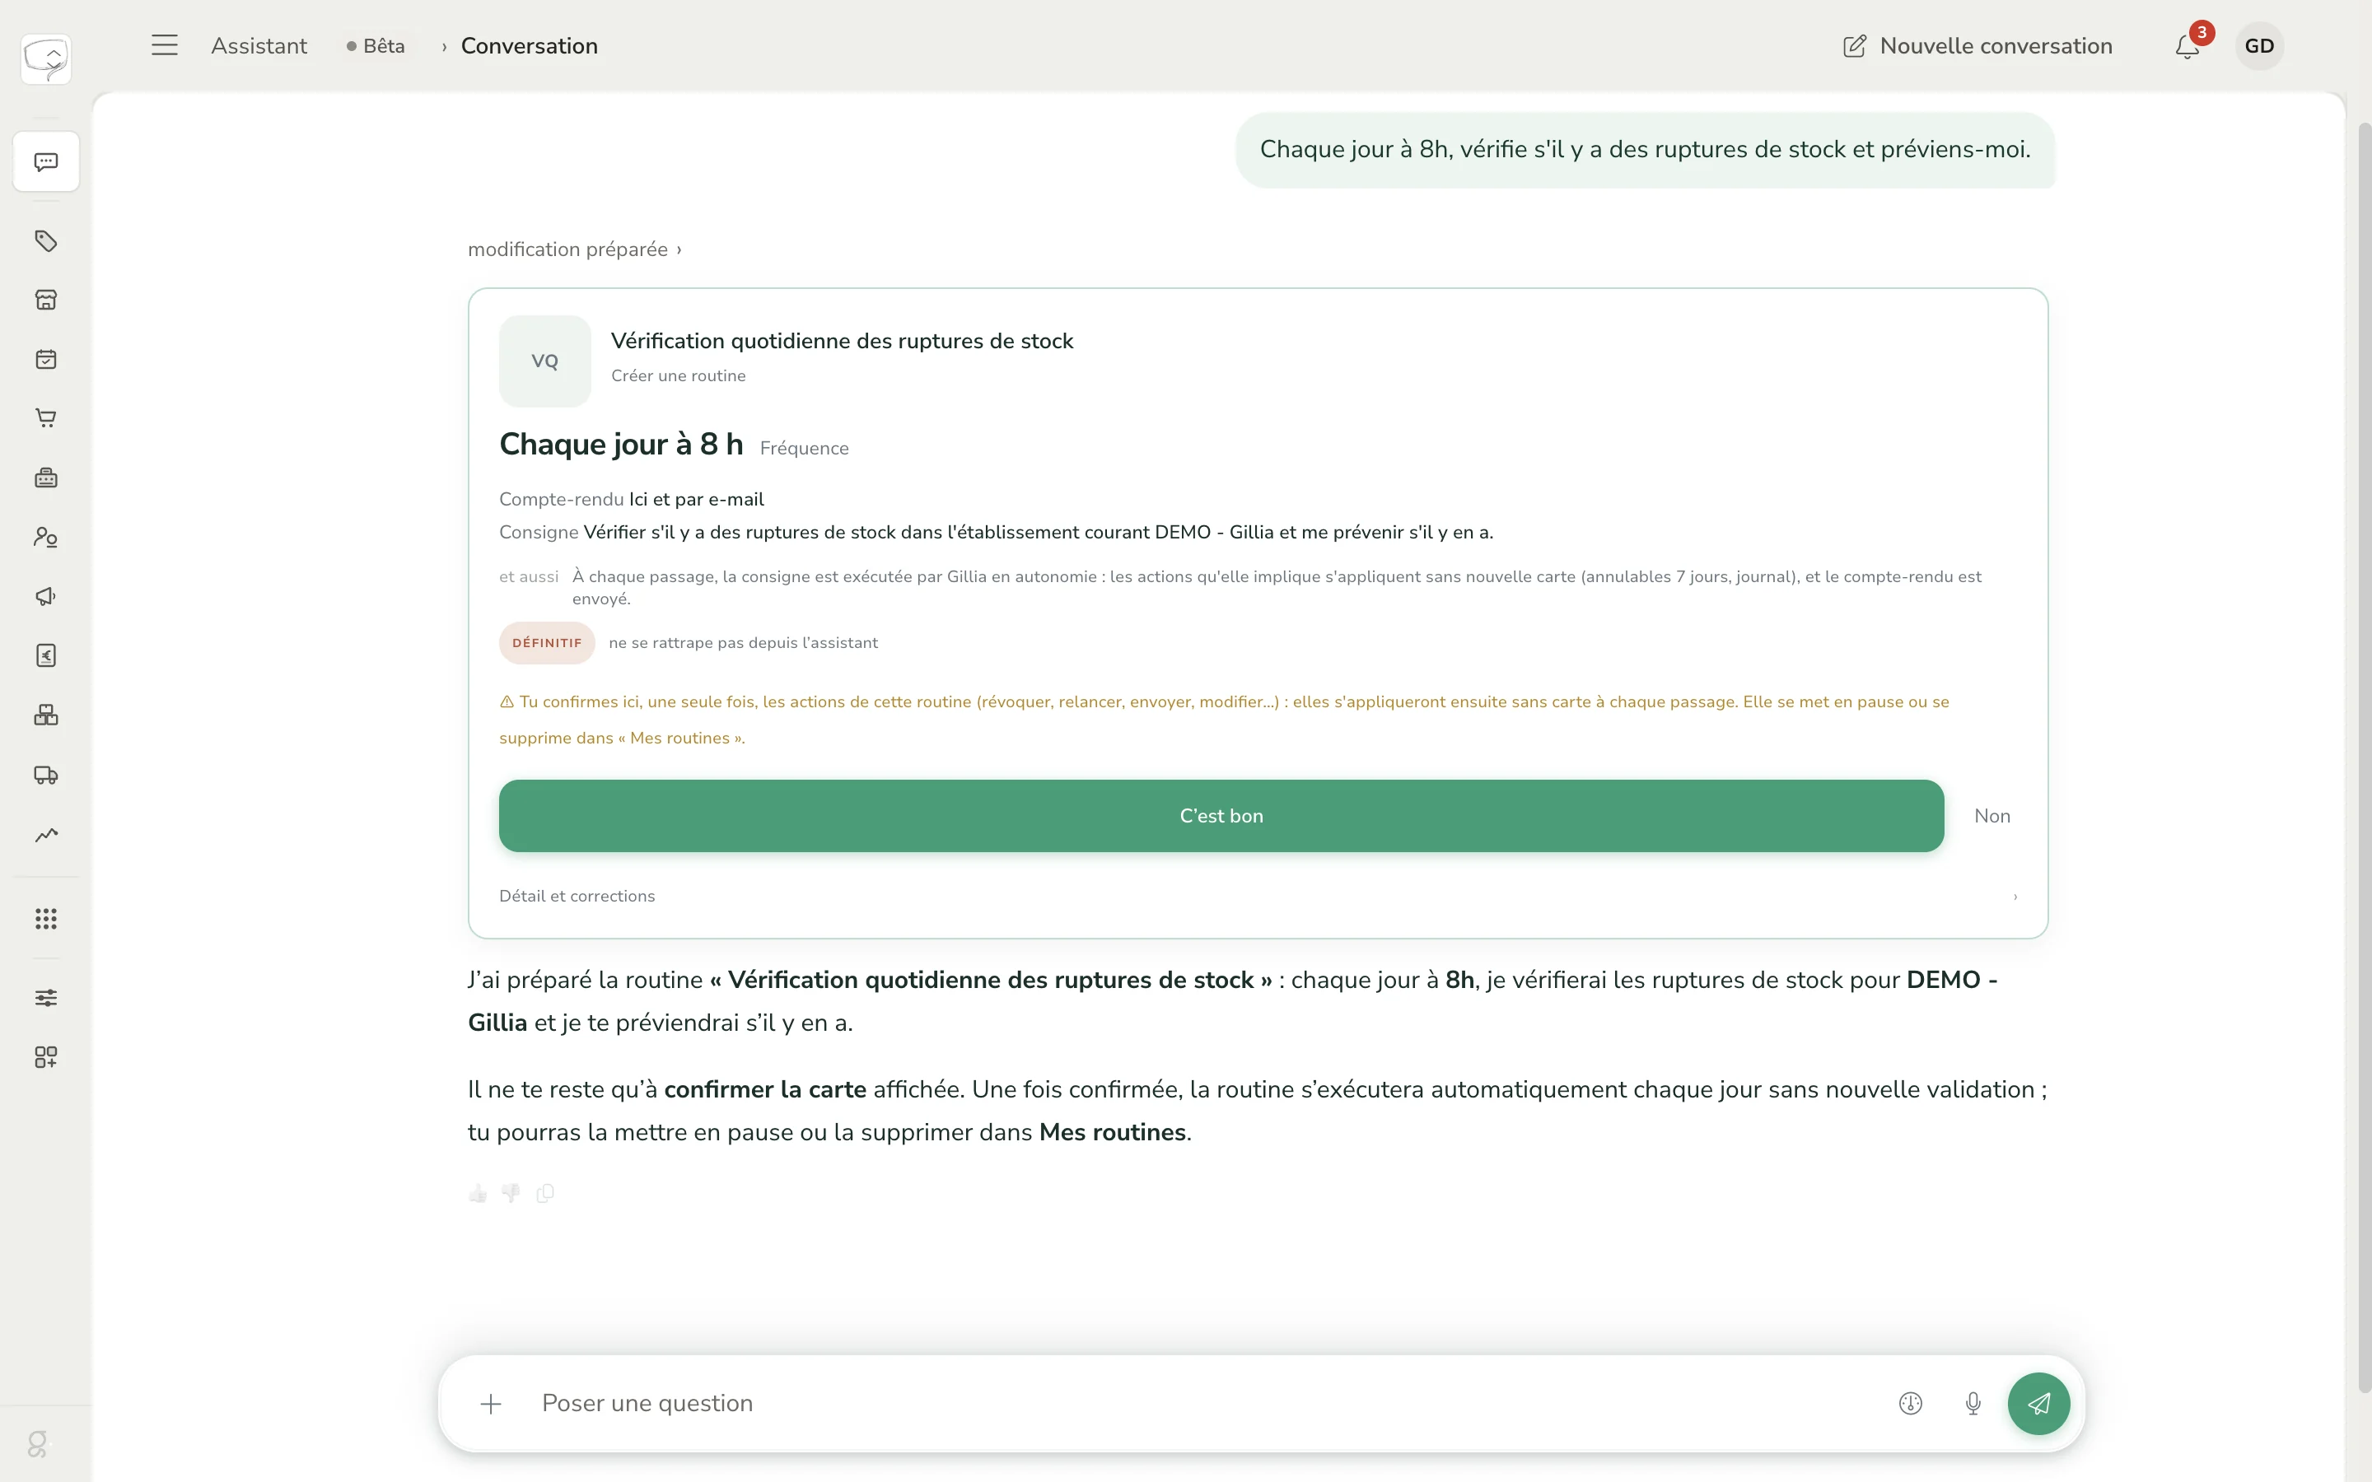
Task: Click the 'Conversation' breadcrumb title
Action: pos(530,46)
